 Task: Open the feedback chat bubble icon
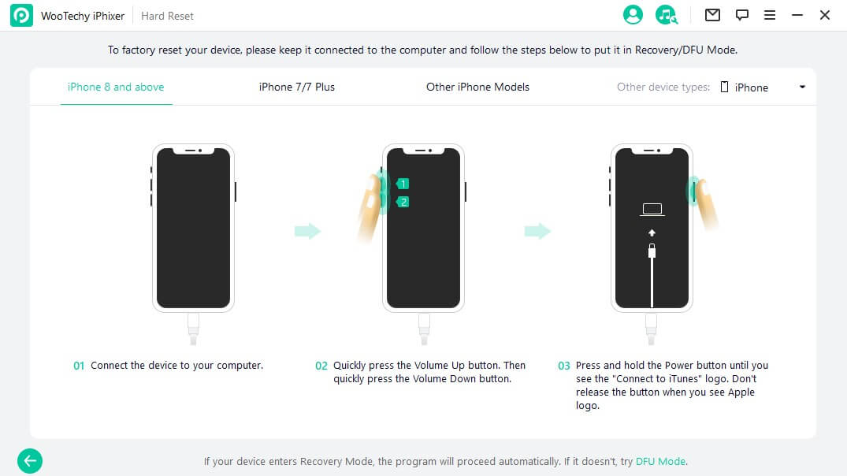pos(741,15)
